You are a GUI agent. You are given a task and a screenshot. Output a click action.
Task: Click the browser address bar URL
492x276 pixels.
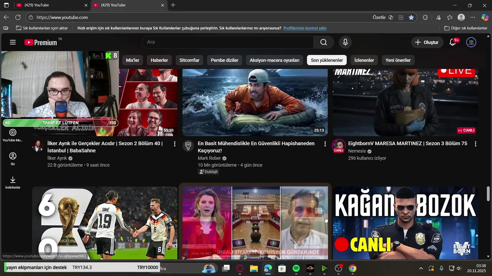(x=62, y=17)
